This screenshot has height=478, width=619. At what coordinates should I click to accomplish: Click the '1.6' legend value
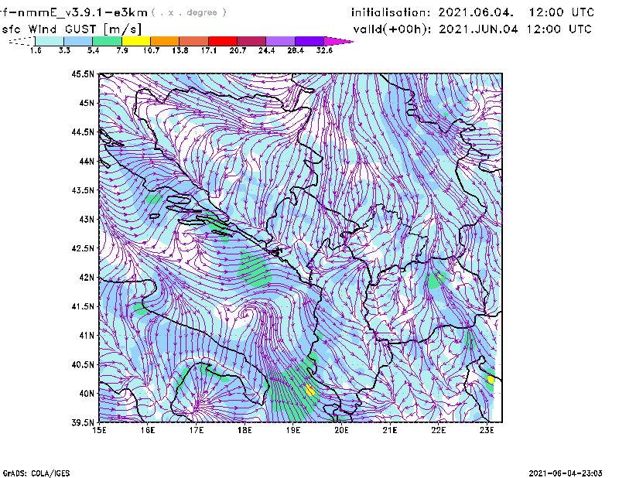coord(36,50)
